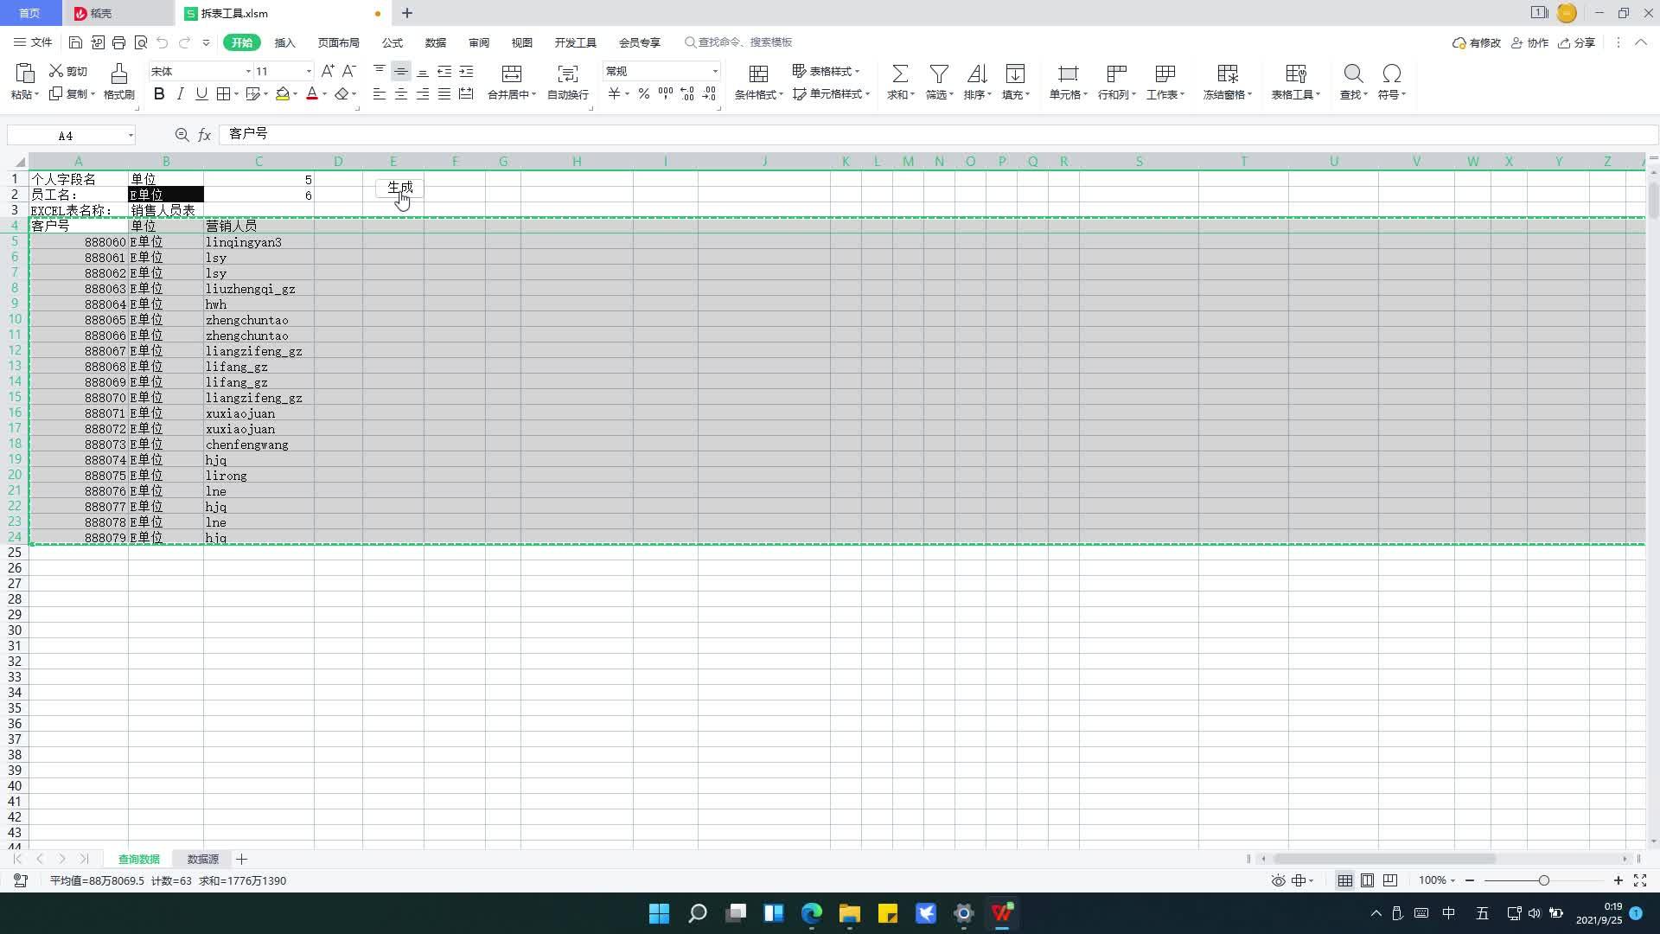Click the 协作 collaborate button
Viewport: 1660px width, 934px height.
1529,42
